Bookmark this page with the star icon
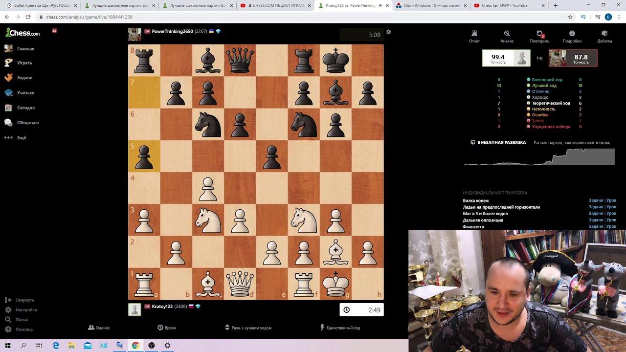Viewport: 626px width, 352px height. click(x=570, y=17)
